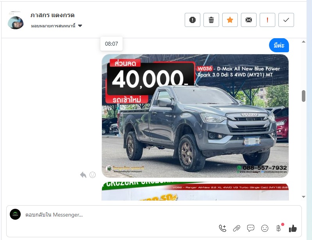Toggle the orange star follow-up icon
This screenshot has width=312, height=240.
point(230,20)
